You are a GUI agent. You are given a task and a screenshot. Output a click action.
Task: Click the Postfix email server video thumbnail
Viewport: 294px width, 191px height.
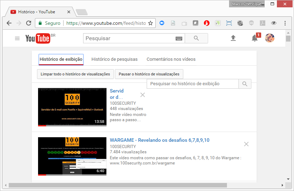[x=72, y=107]
